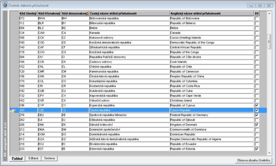Viewport: 276px width, 166px height.
Task: Select Estonská republika cell
Action: [x=129, y=149]
